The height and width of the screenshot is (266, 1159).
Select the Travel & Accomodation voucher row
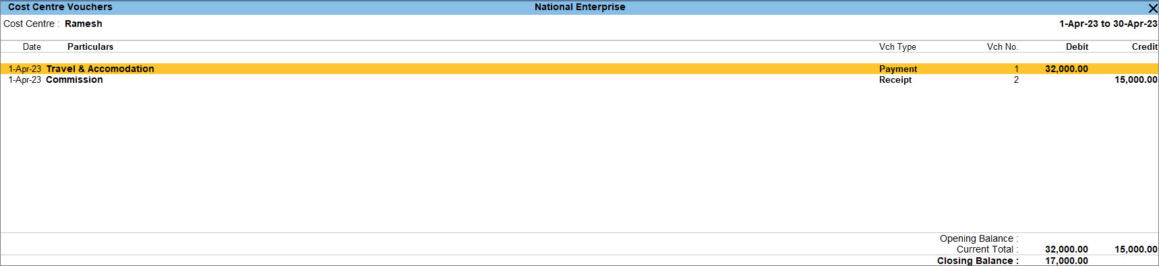pos(579,69)
